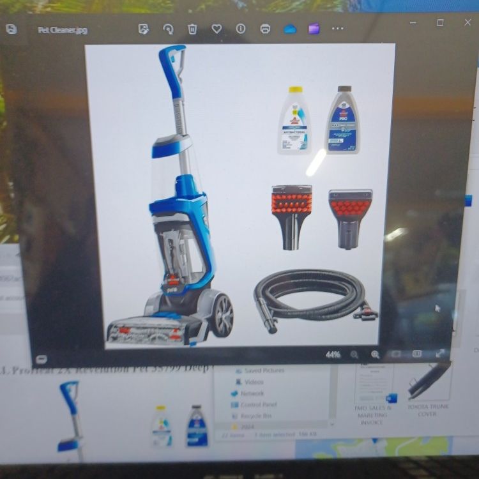Zoom out with the minus magnifier
The image size is (479, 479).
tap(354, 354)
